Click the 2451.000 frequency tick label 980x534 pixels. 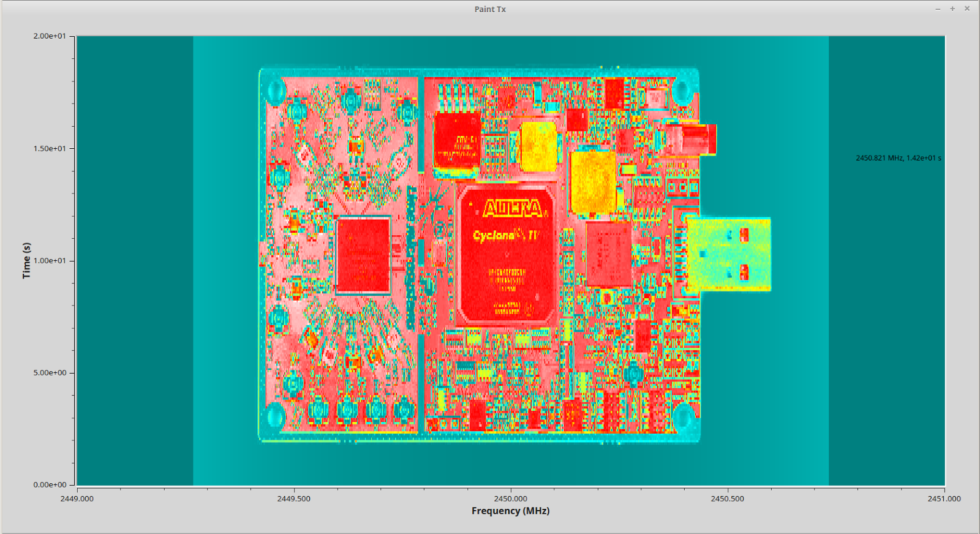944,498
